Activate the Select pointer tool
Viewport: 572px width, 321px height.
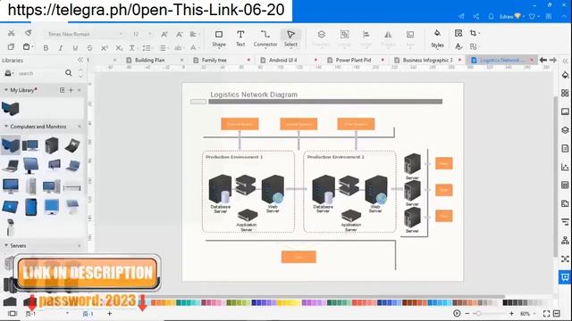[x=290, y=38]
